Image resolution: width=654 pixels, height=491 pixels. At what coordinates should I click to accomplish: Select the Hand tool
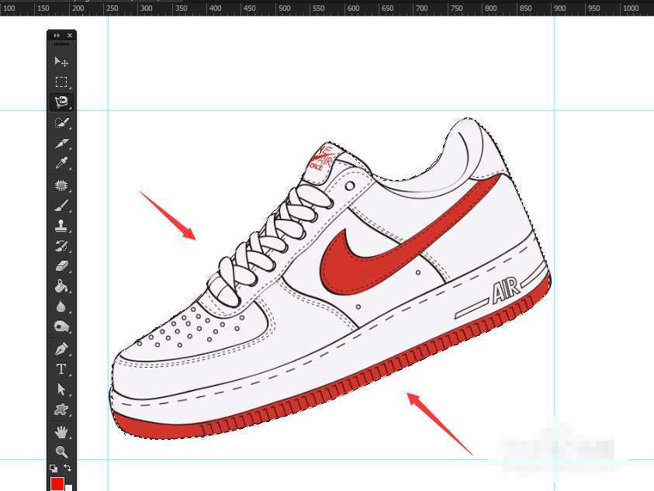(61, 431)
